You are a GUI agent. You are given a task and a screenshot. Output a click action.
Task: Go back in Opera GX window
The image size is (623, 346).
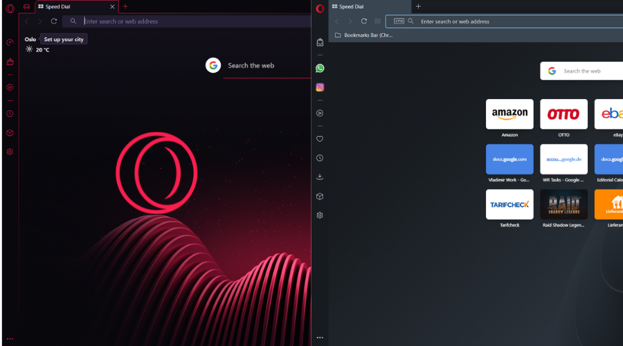click(x=27, y=21)
